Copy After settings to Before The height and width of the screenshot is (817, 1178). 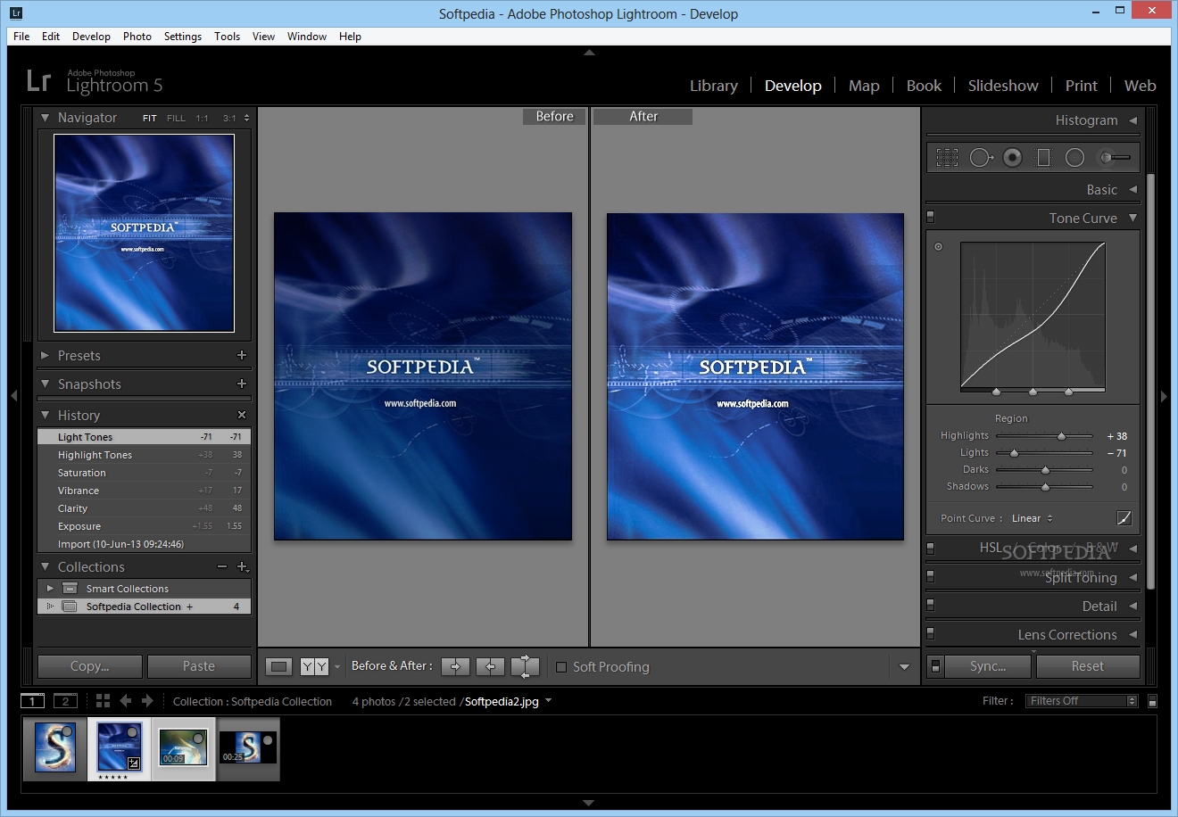(x=490, y=666)
